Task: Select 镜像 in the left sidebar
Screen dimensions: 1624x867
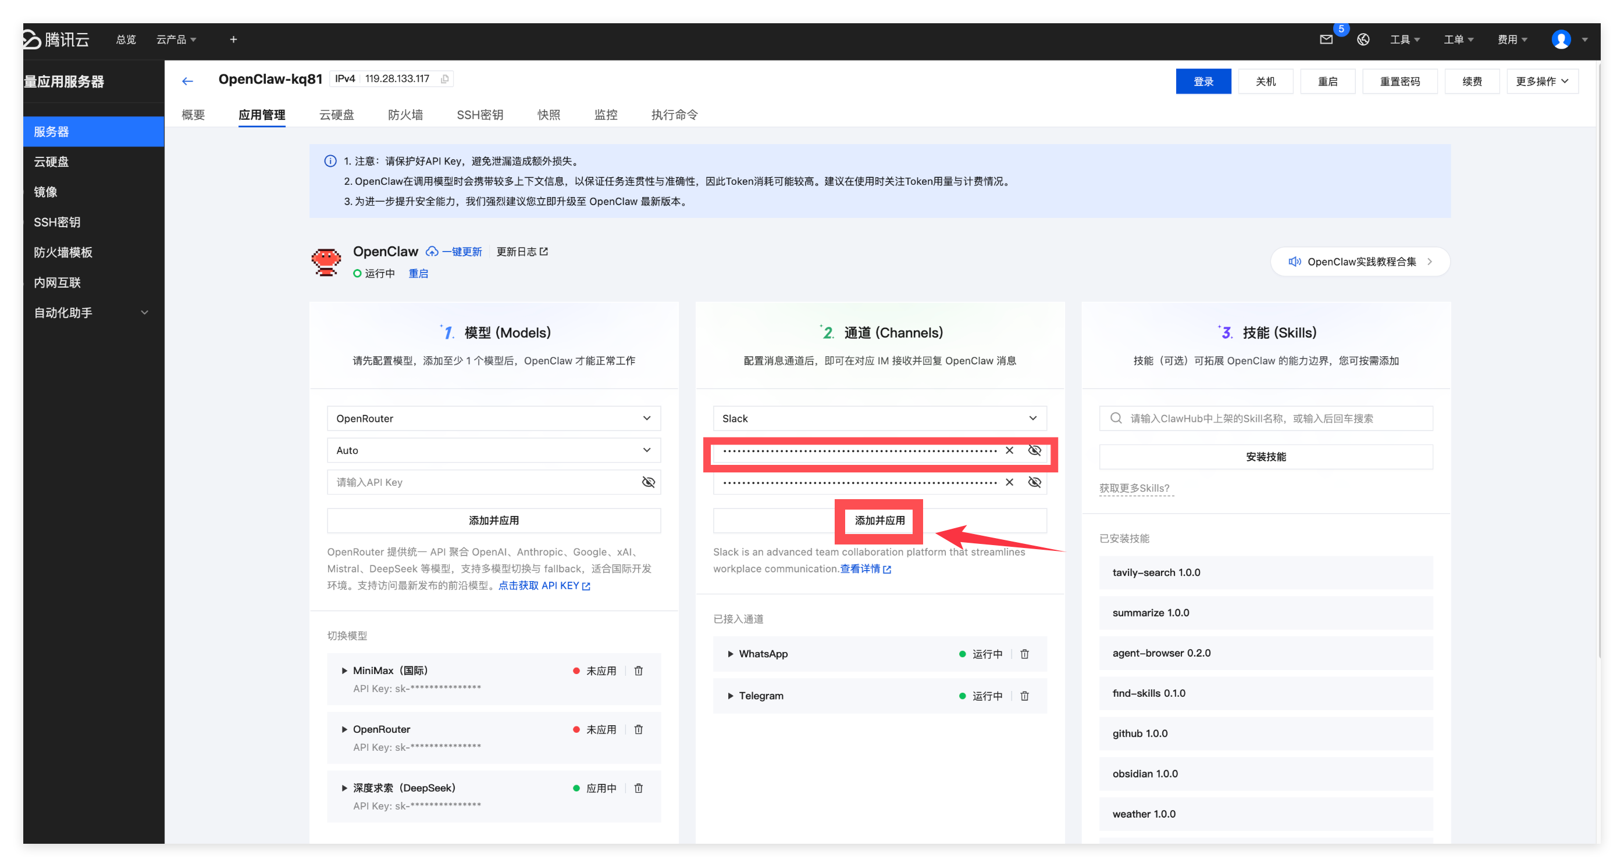Action: 45,192
